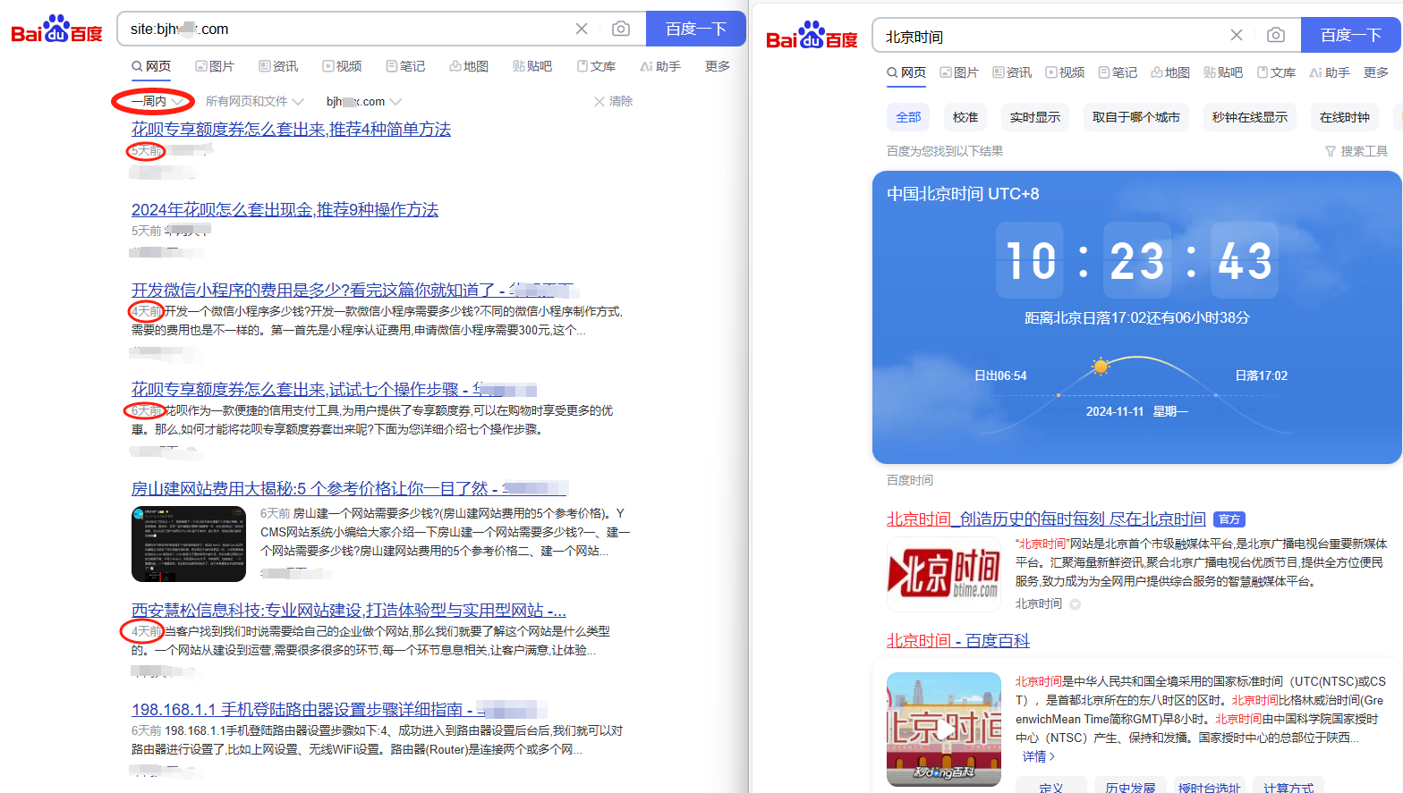1403x793 pixels.
Task: Select 图片 tab in left window
Action: coord(215,66)
